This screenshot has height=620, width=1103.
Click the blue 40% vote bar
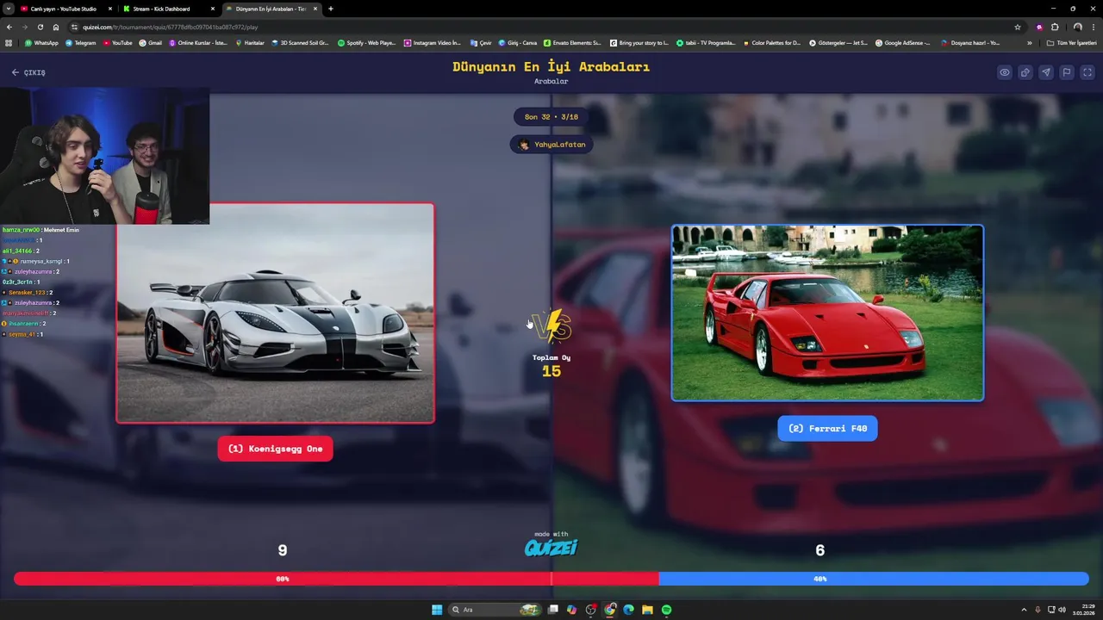click(x=874, y=579)
